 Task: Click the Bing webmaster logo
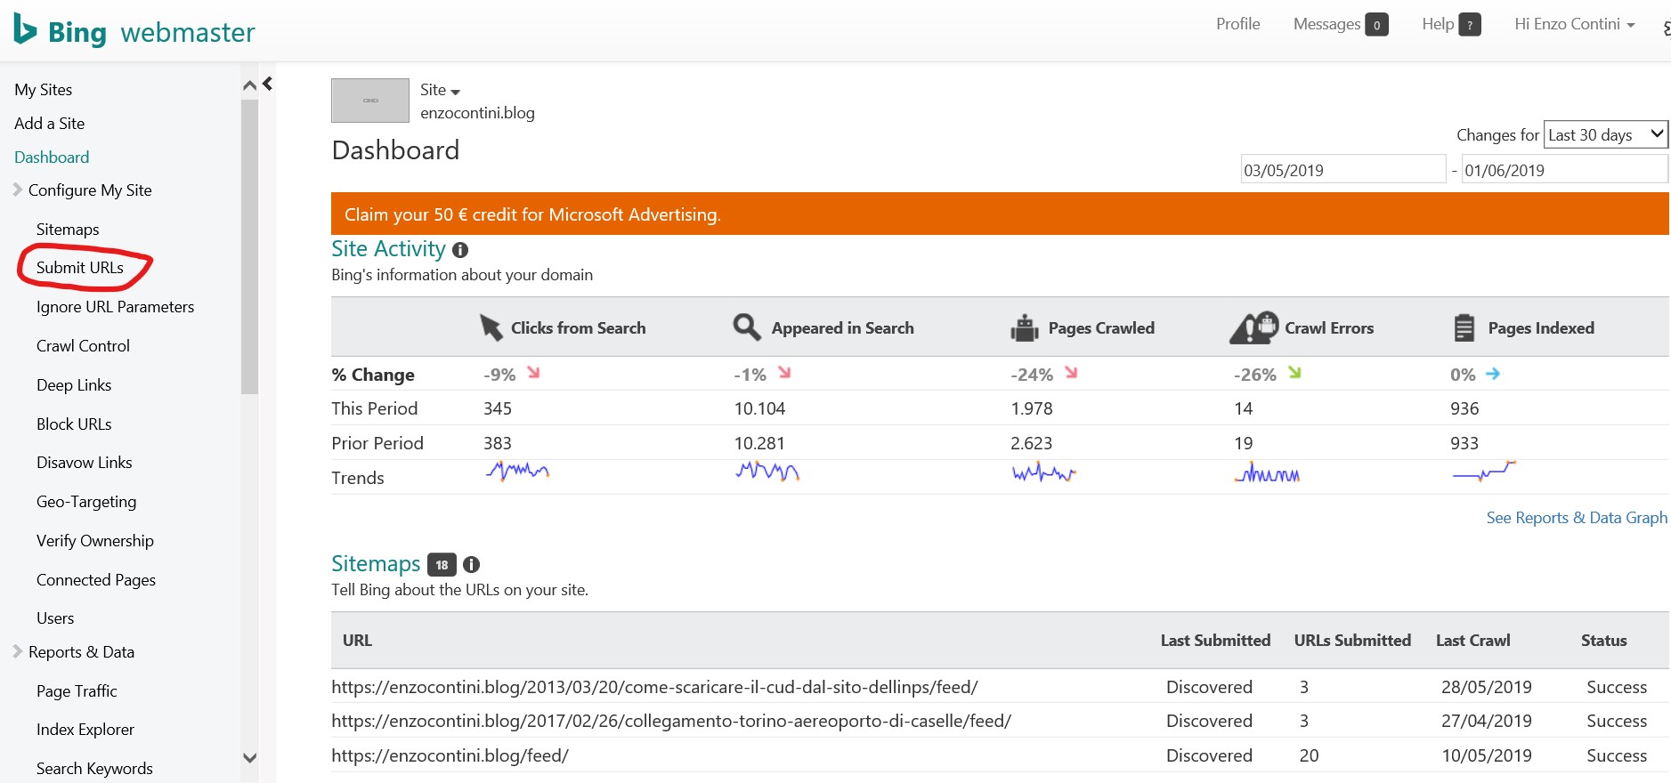click(134, 32)
